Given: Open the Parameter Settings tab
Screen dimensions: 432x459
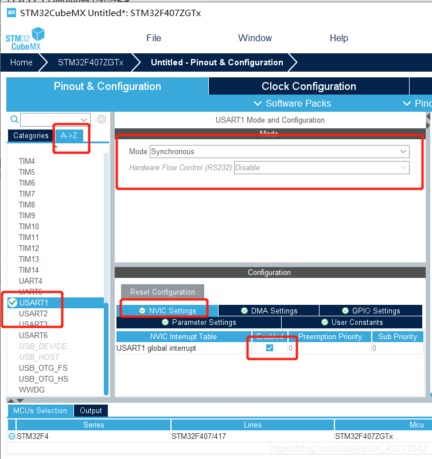Looking at the screenshot, I should tap(199, 322).
